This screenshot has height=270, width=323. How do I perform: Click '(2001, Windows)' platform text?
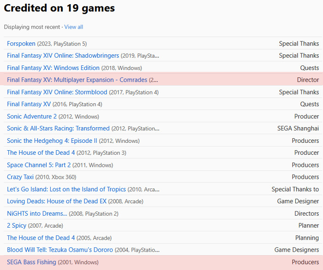pyautogui.click(x=78, y=262)
